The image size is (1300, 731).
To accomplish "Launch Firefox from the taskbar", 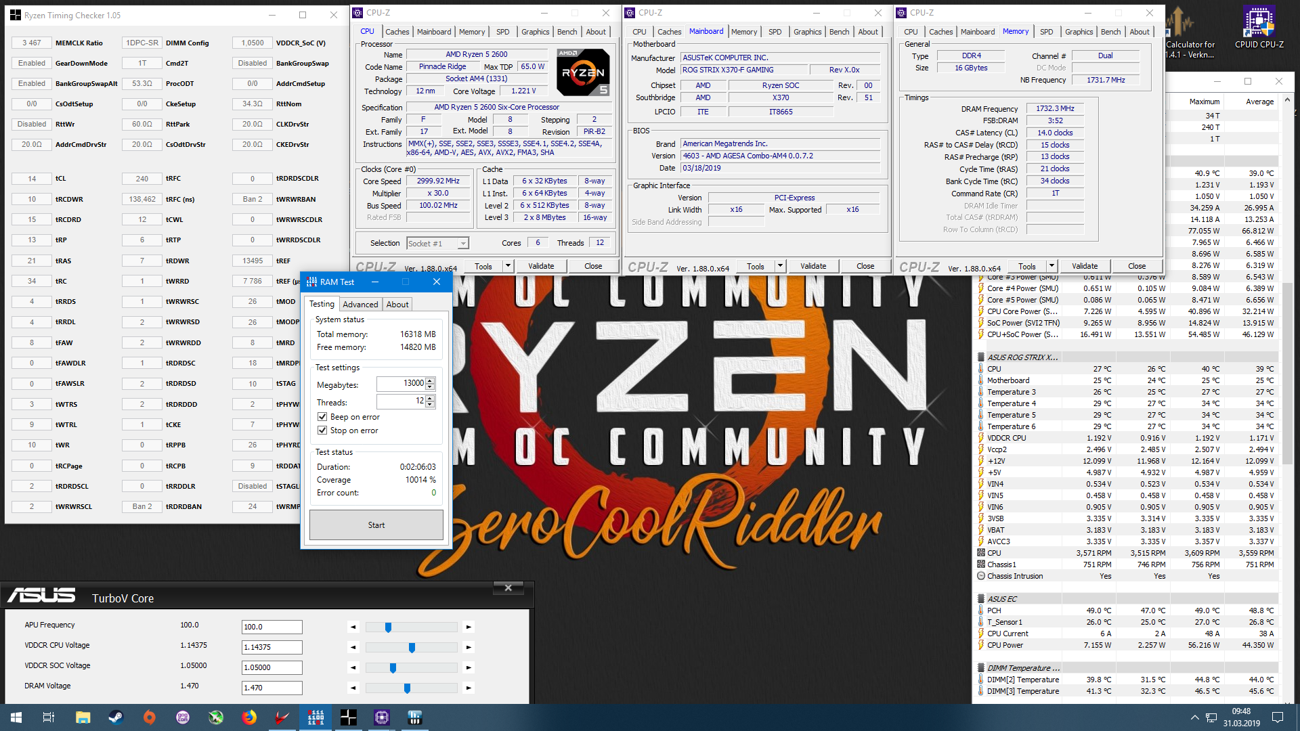I will click(x=249, y=717).
